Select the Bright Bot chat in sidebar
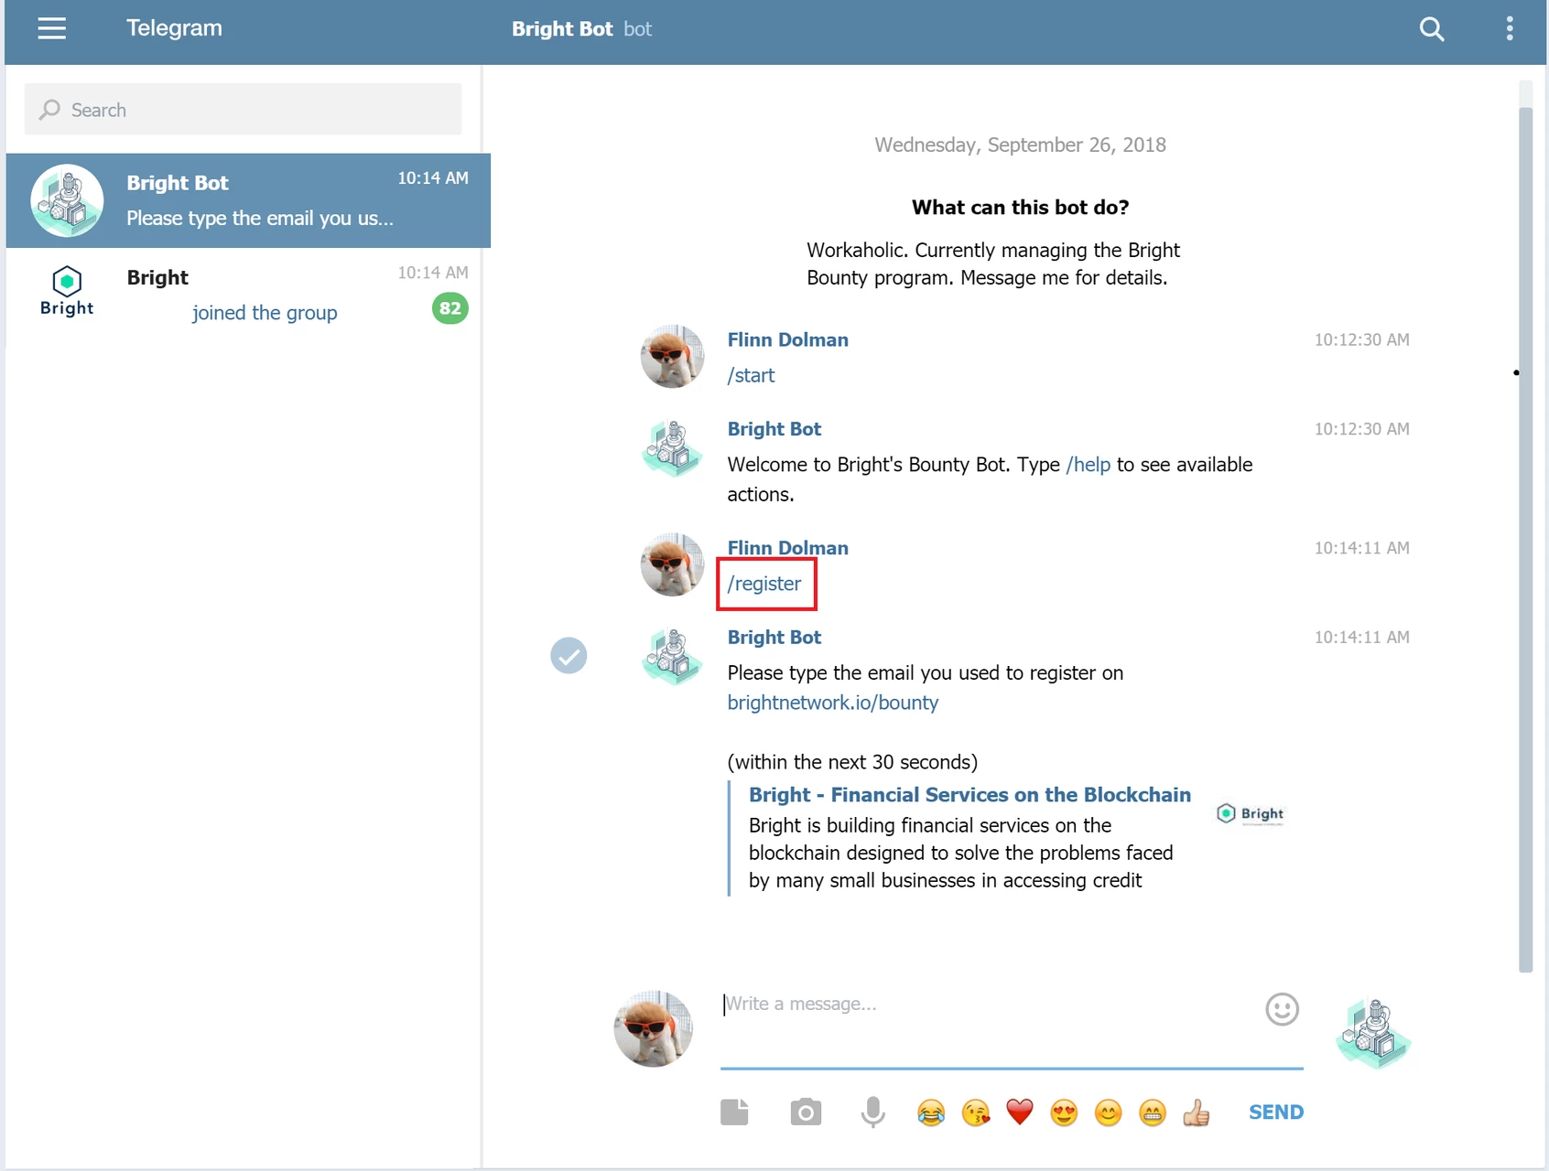Image resolution: width=1549 pixels, height=1171 pixels. point(248,200)
